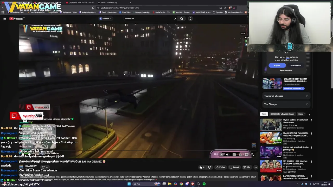This screenshot has height=187, width=333.
Task: Open File Explorer from the taskbar
Action: [170, 184]
